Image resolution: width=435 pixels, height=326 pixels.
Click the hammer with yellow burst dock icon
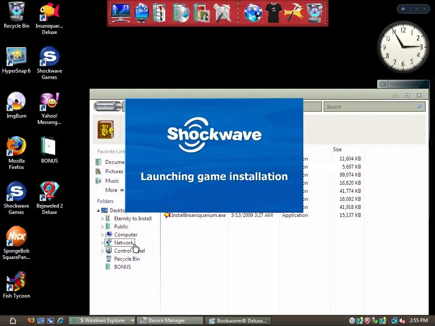tap(294, 13)
